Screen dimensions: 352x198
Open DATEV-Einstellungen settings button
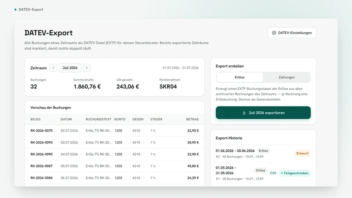pyautogui.click(x=292, y=33)
